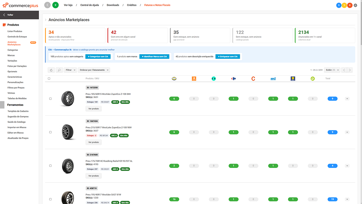This screenshot has height=204, width=362.
Task: Click the Amazon column icon
Action: tap(194, 79)
